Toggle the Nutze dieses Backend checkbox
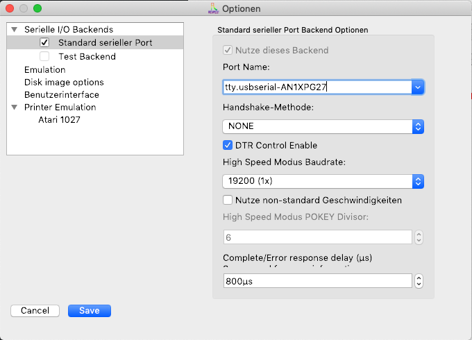This screenshot has height=340, width=472. tap(228, 50)
